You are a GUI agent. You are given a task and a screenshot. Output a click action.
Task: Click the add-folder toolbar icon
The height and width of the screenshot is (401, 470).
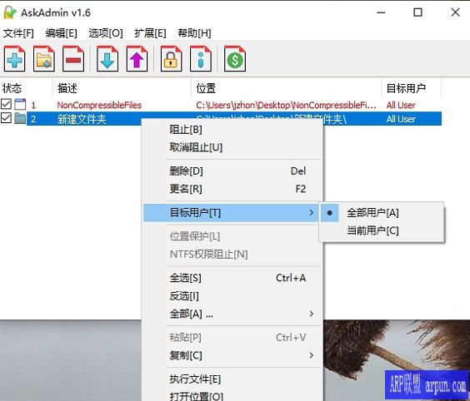pos(44,59)
